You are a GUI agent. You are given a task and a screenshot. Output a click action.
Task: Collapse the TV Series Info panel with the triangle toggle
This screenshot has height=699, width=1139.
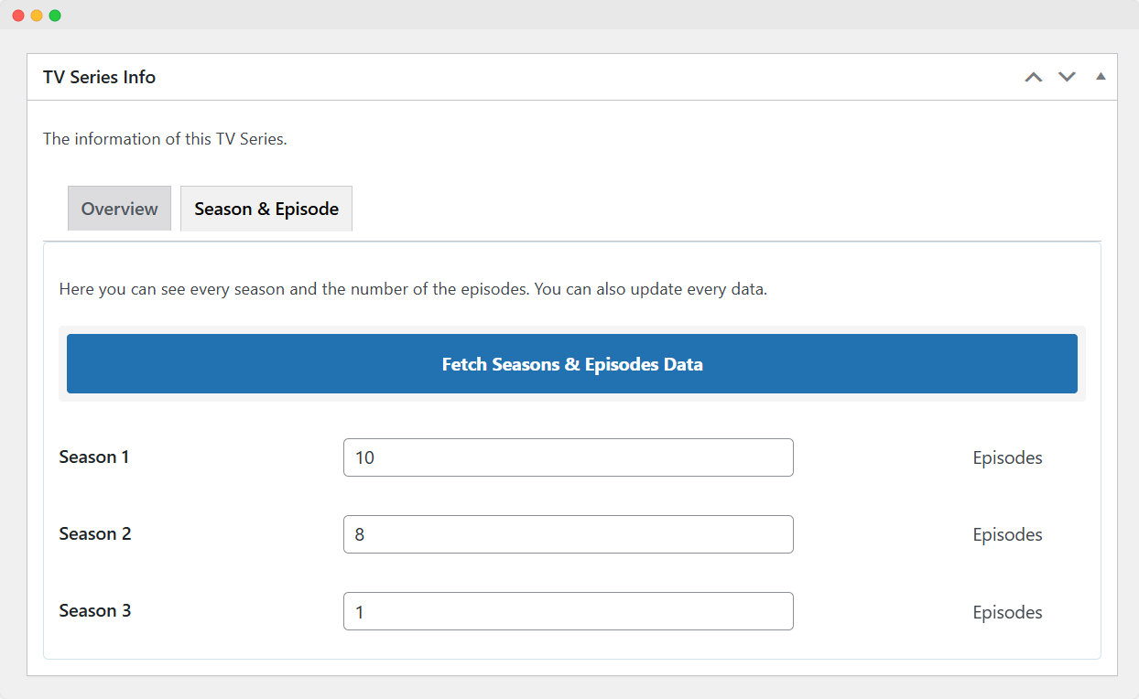1101,77
